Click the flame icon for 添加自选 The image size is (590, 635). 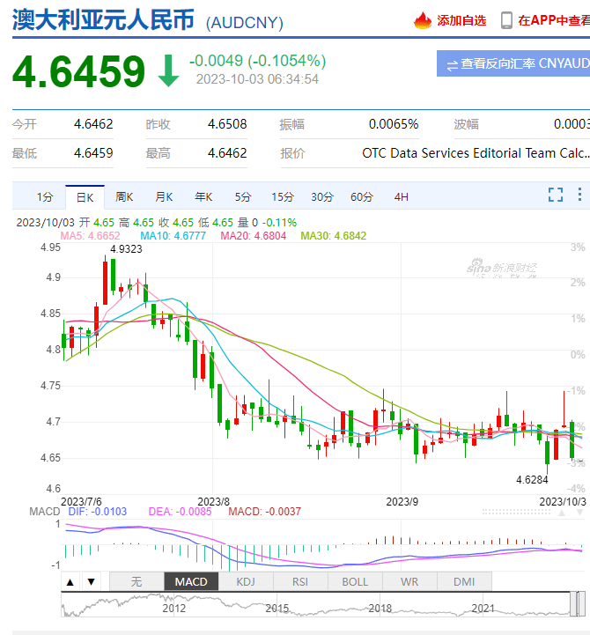[423, 19]
